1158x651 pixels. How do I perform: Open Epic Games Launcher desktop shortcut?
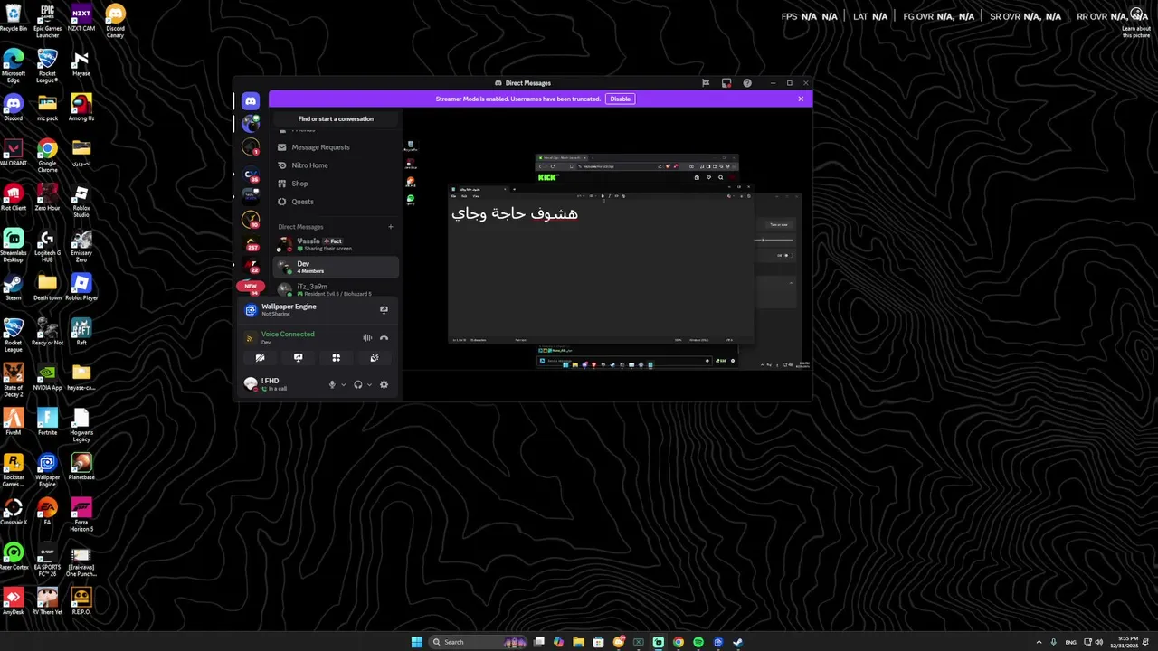(x=47, y=20)
